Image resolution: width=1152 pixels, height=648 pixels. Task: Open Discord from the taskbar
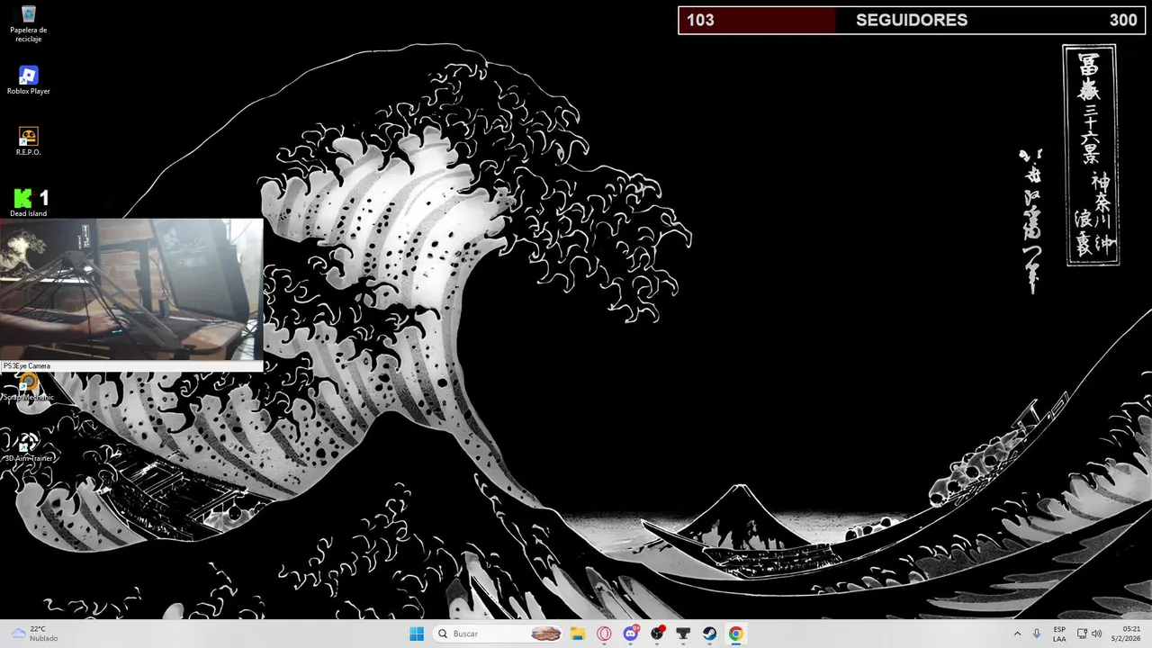pos(631,634)
